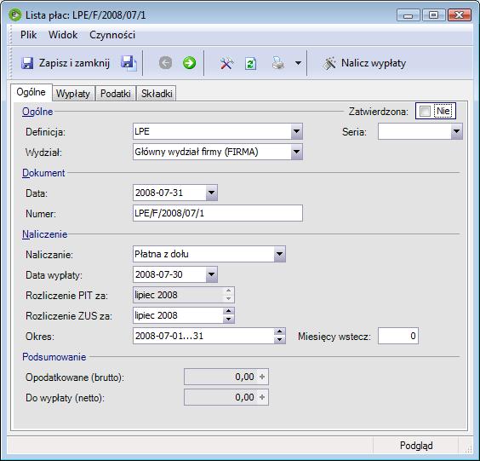Click the Ogólne section heading link

(x=37, y=112)
